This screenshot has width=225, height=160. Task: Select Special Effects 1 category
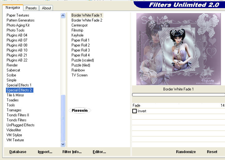19,85
